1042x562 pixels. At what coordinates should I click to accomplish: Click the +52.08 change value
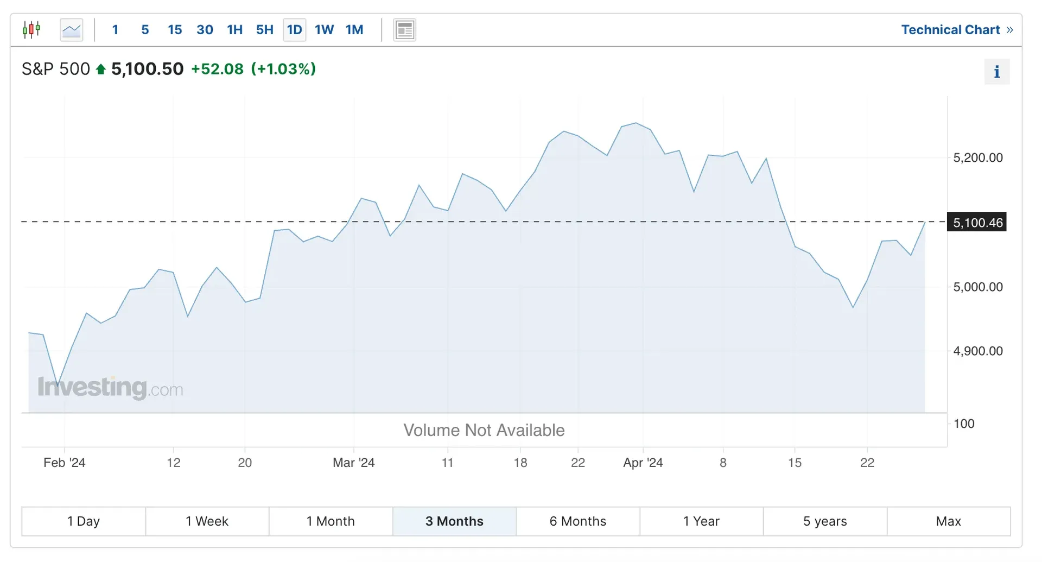(218, 69)
